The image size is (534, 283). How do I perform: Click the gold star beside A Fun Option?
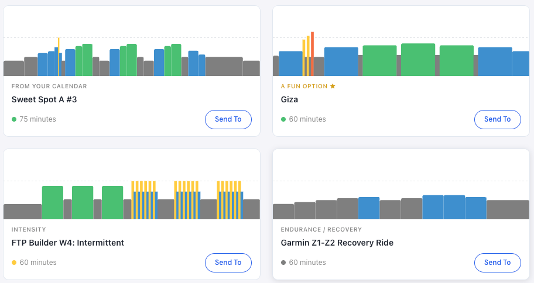[x=333, y=86]
